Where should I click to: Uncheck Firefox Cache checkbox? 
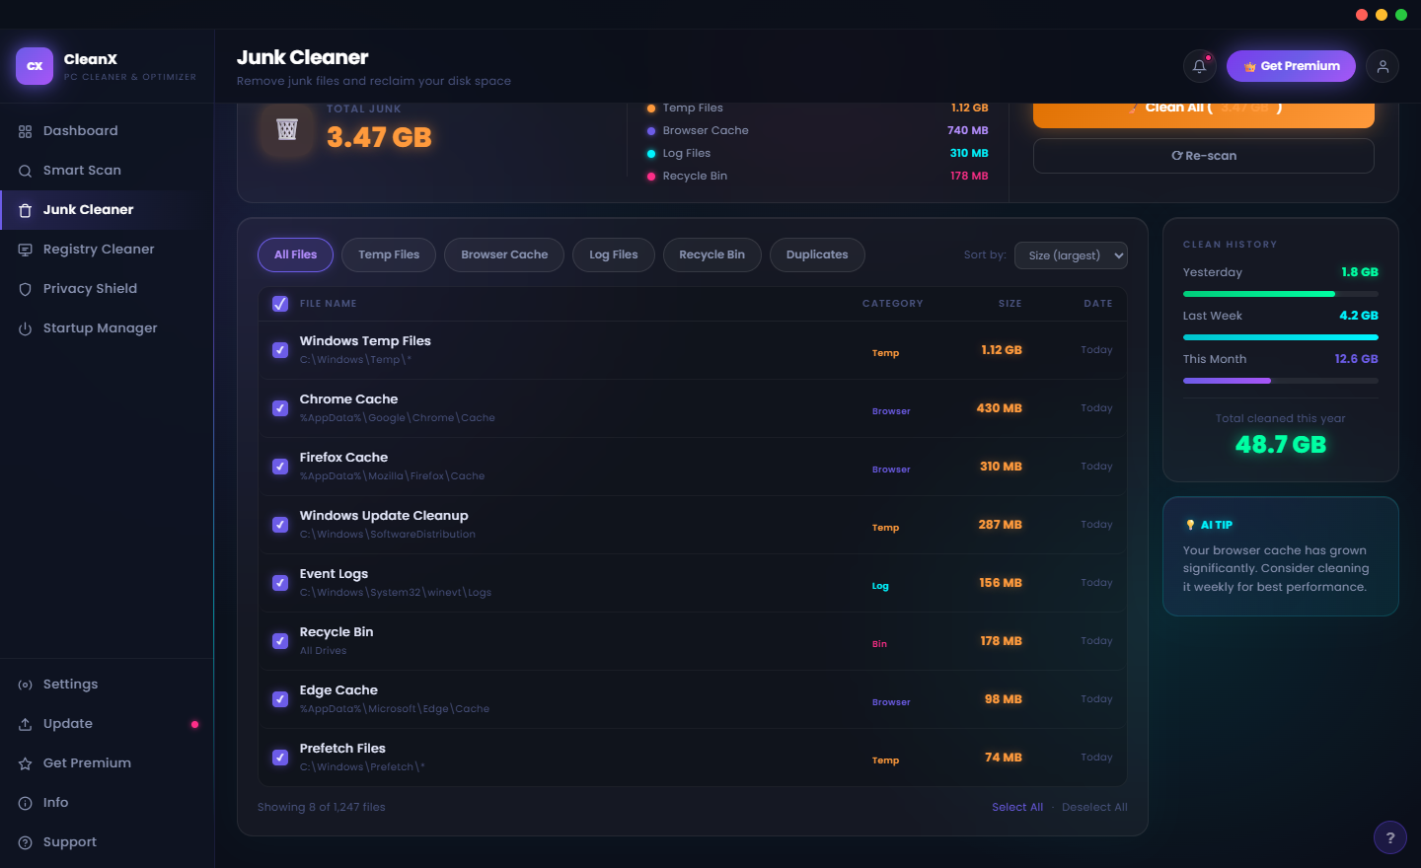(280, 467)
